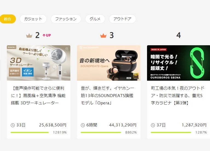Viewport: 210px width, 151px height.
Task: Open the 音声操作可能 3Dサーキュレーター title link
Action: [38, 96]
